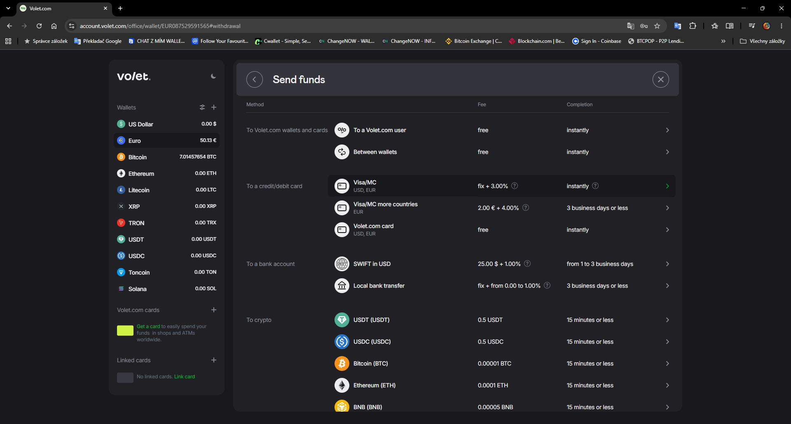The image size is (791, 424).
Task: Expand the Visa/MC row green chevron
Action: tap(667, 186)
